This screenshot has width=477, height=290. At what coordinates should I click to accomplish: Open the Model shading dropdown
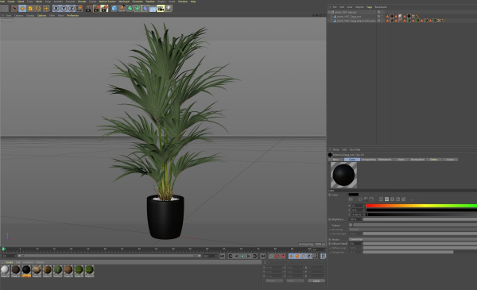click(x=413, y=239)
